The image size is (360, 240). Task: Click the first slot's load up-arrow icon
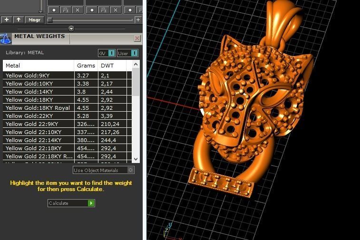pyautogui.click(x=54, y=10)
